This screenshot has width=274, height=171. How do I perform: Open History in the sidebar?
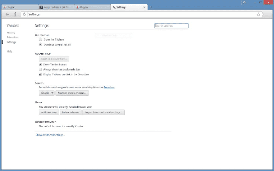click(11, 32)
